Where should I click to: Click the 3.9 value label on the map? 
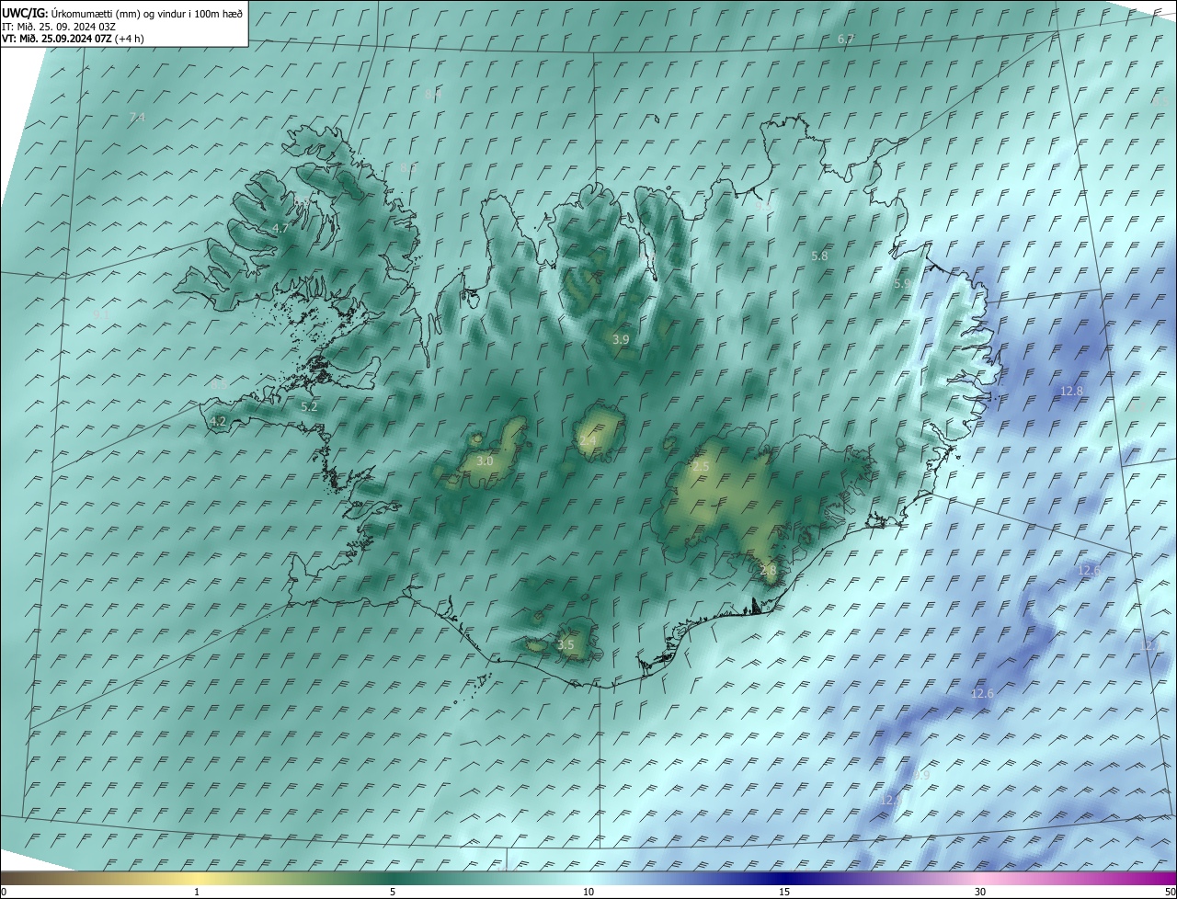(621, 339)
